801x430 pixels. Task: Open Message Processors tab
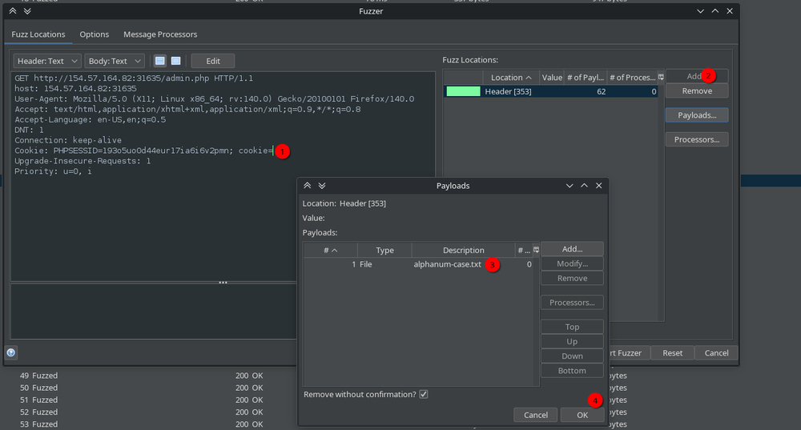160,34
